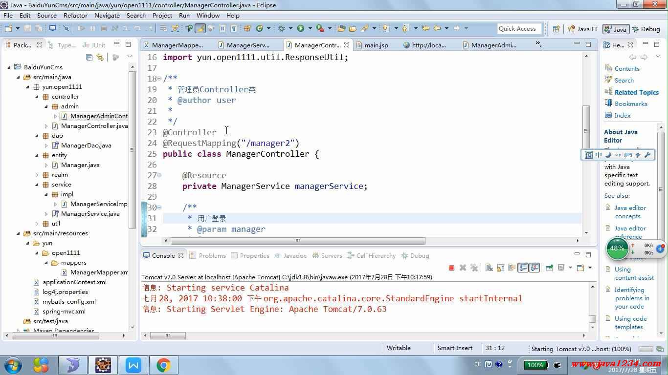Viewport: 668px width, 375px height.
Task: Collapse the javadoc comment fold at line 18
Action: click(x=159, y=79)
